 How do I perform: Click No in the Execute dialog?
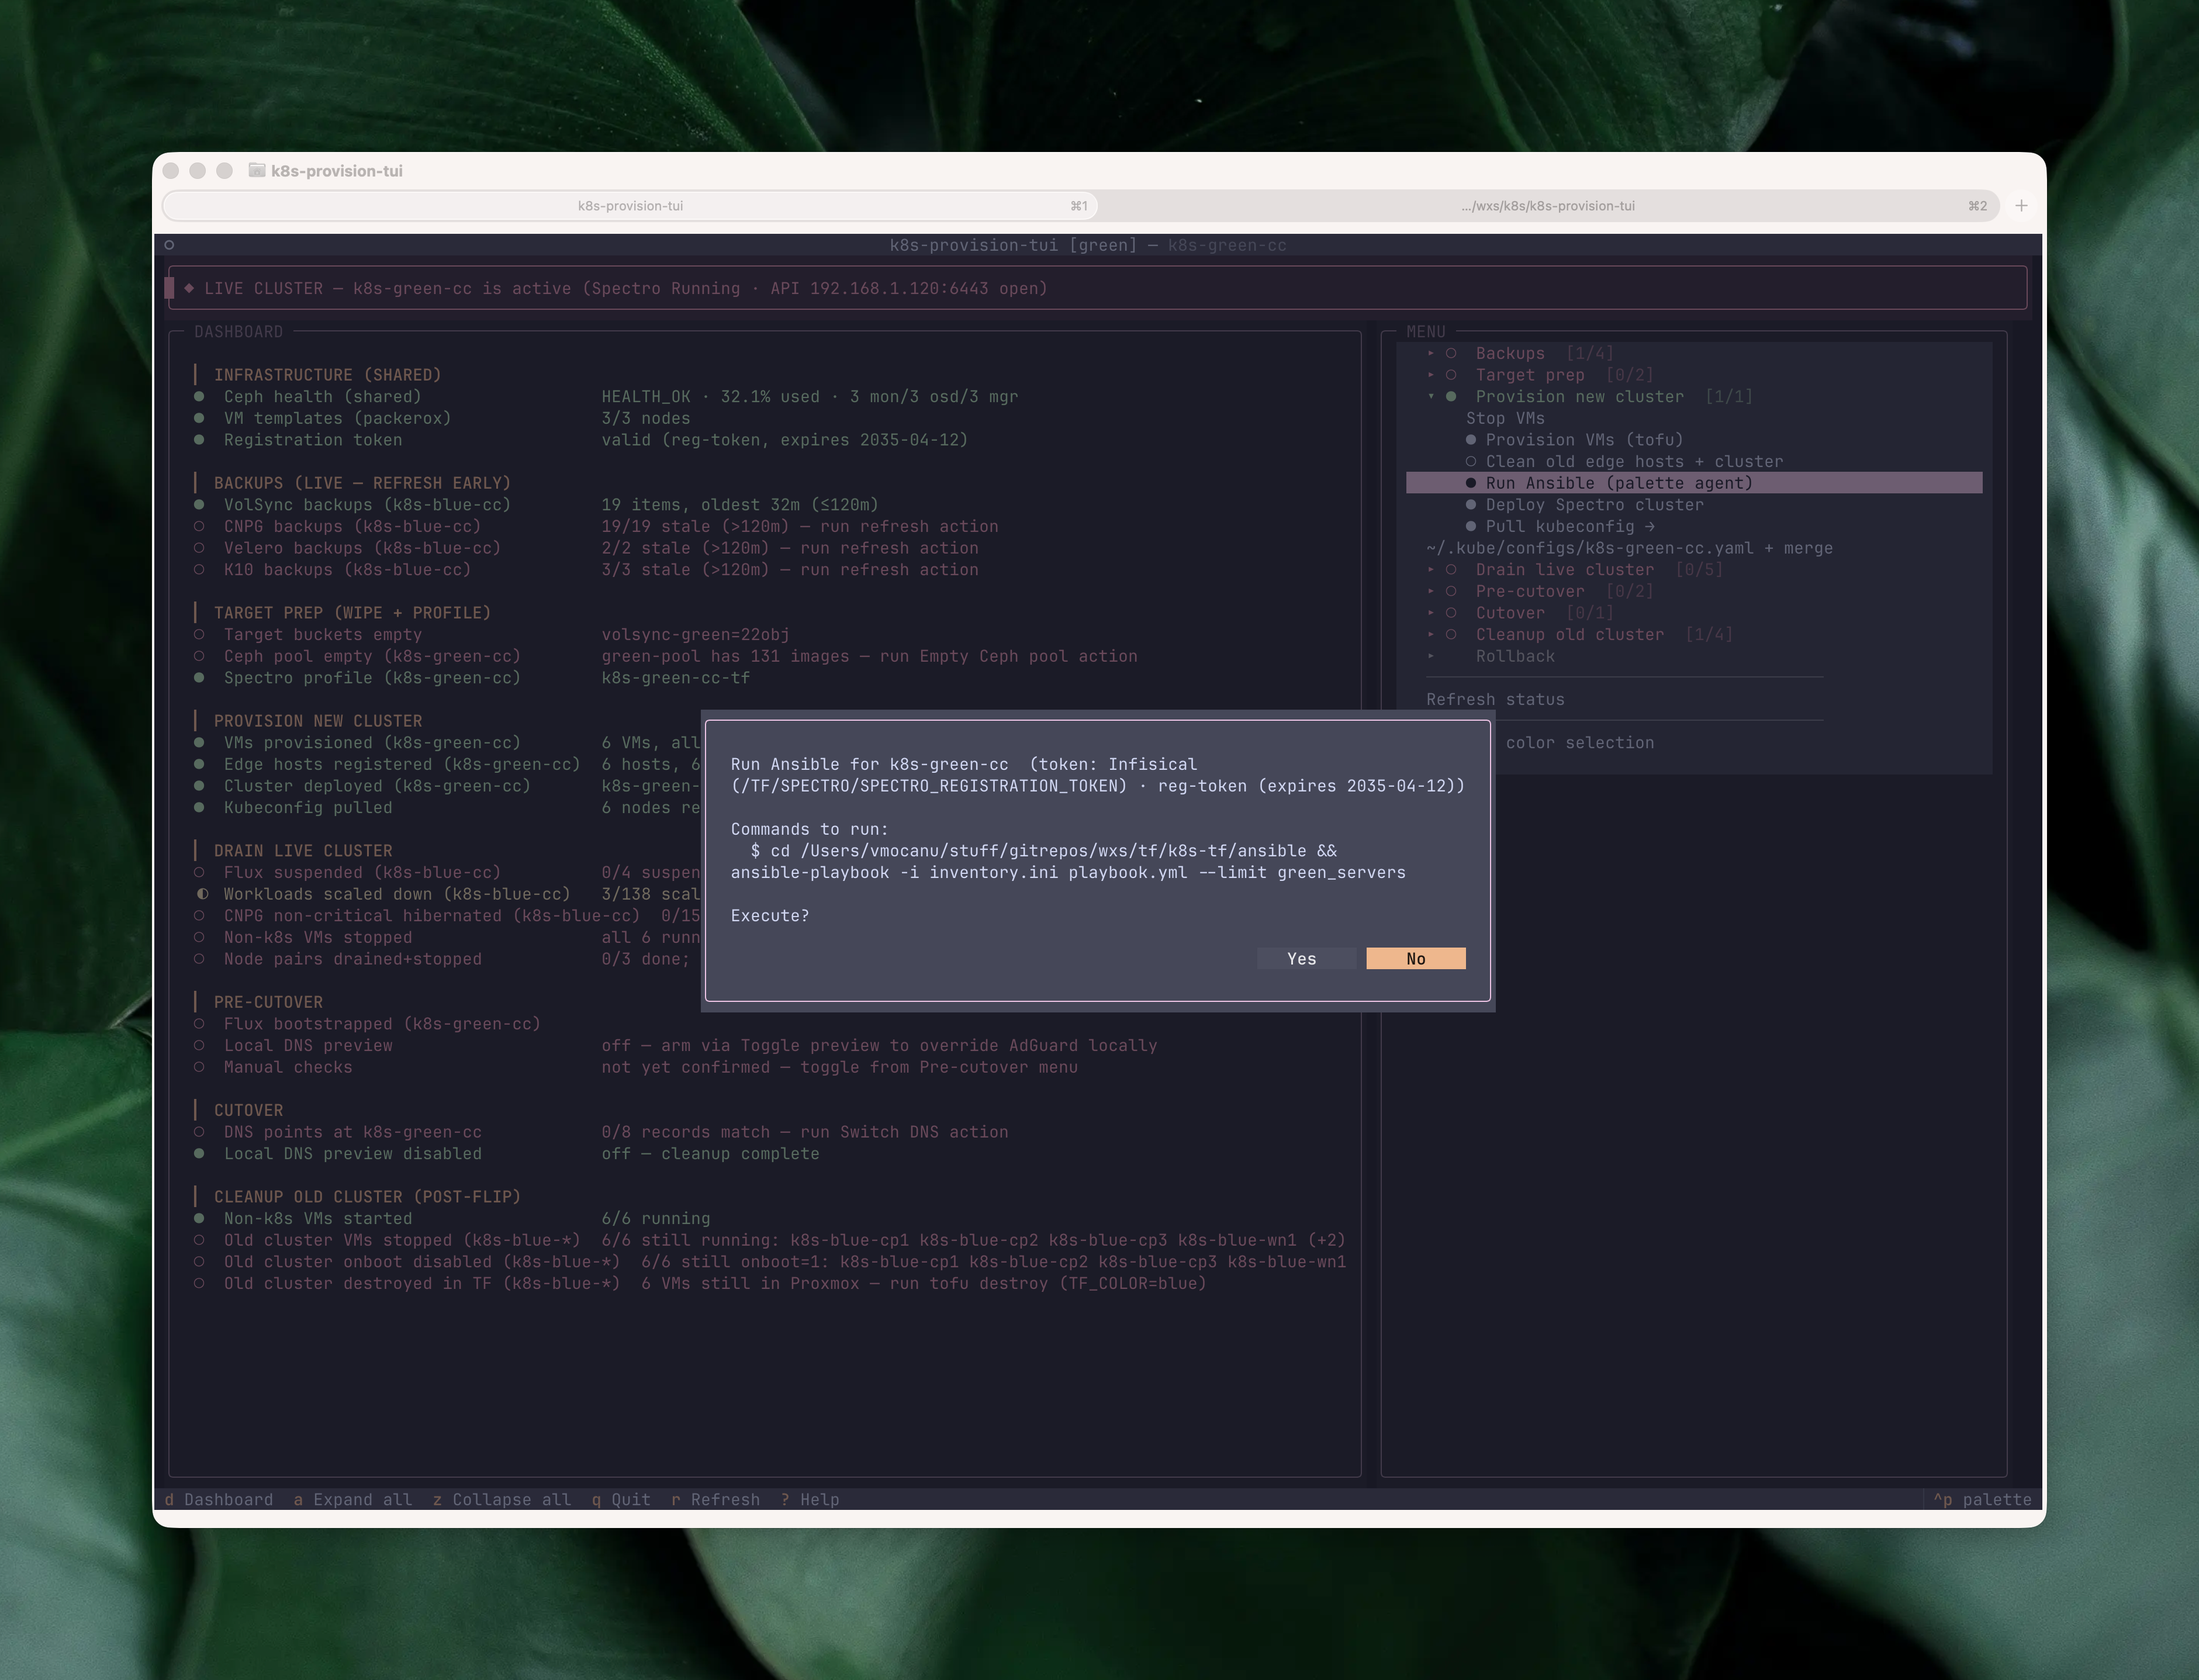(x=1416, y=958)
